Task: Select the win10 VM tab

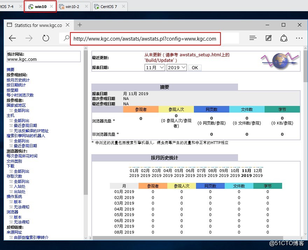Action: pyautogui.click(x=40, y=7)
